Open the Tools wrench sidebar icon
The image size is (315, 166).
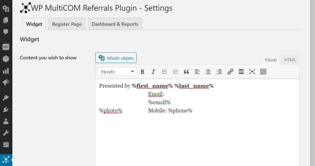(6, 133)
